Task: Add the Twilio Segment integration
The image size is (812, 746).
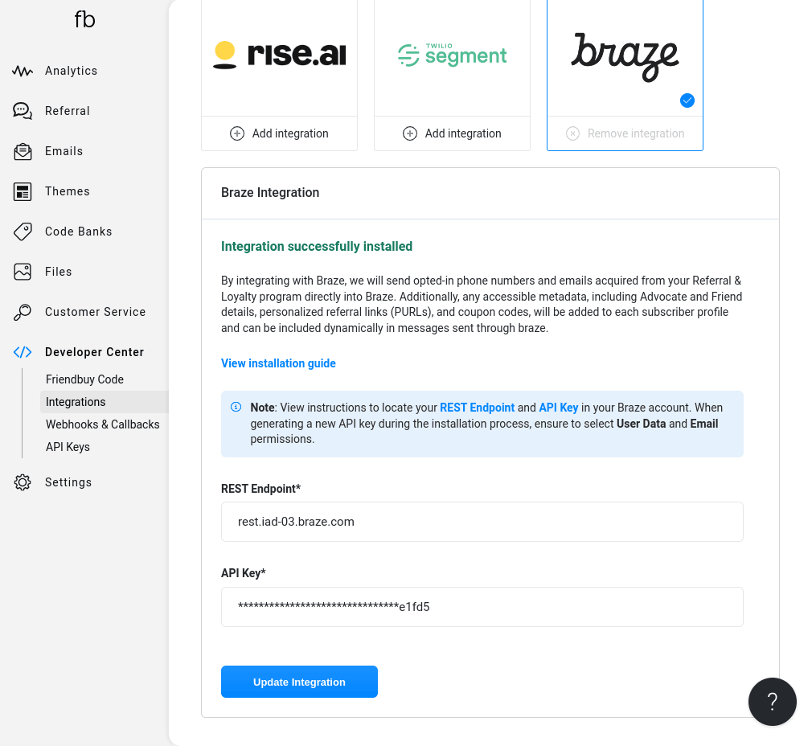Action: tap(452, 133)
